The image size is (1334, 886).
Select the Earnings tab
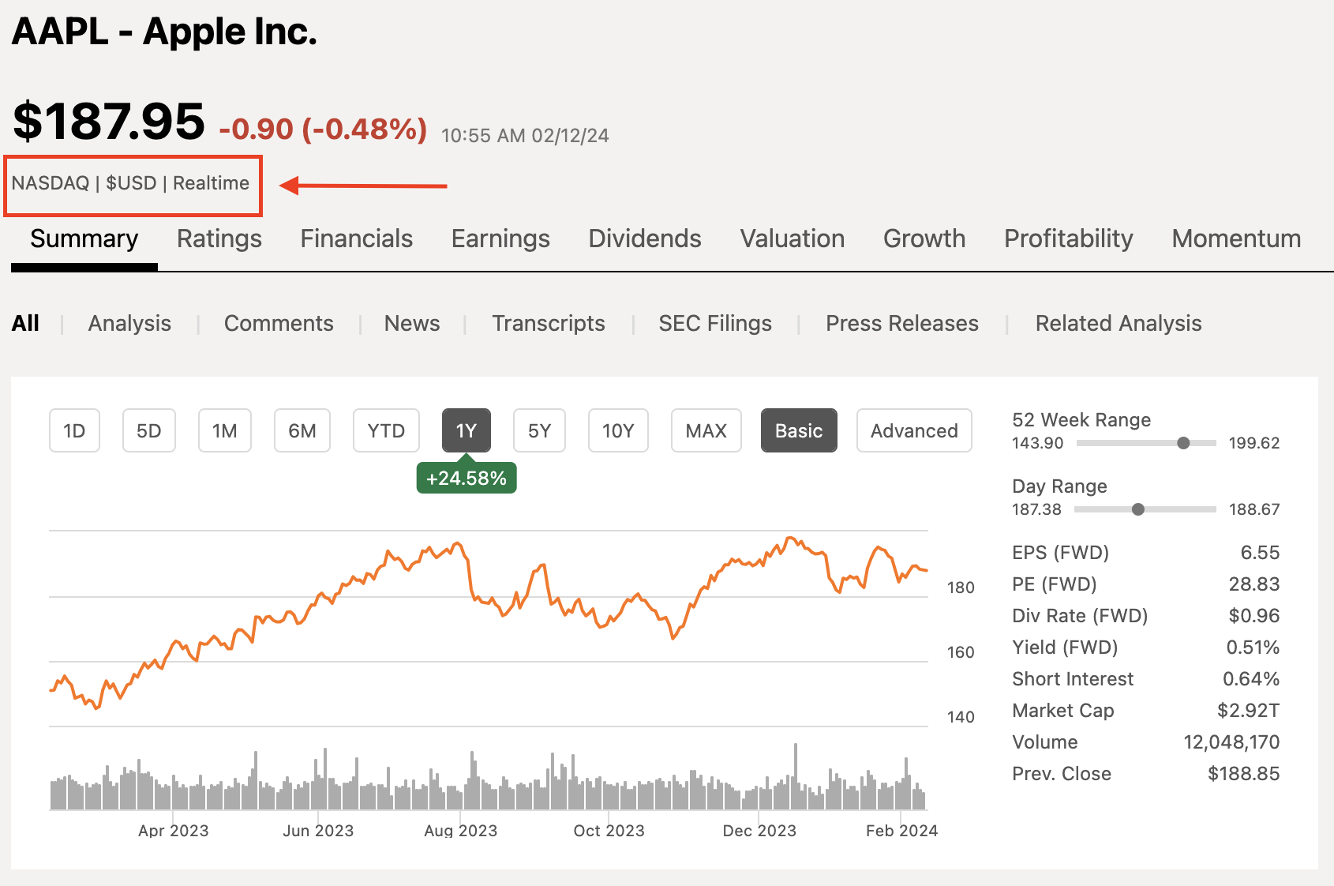[x=500, y=238]
